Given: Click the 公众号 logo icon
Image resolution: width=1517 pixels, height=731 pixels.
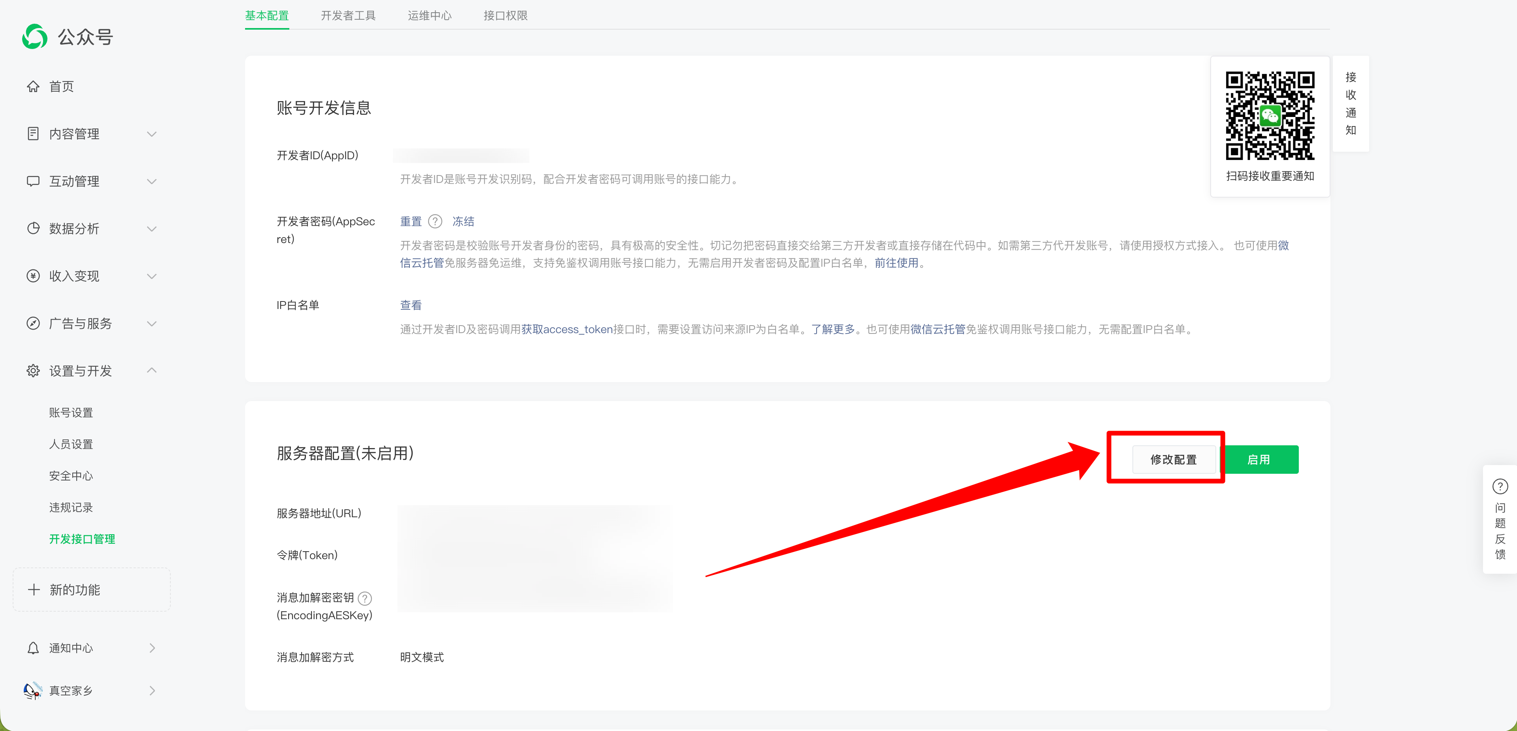Looking at the screenshot, I should tap(35, 36).
